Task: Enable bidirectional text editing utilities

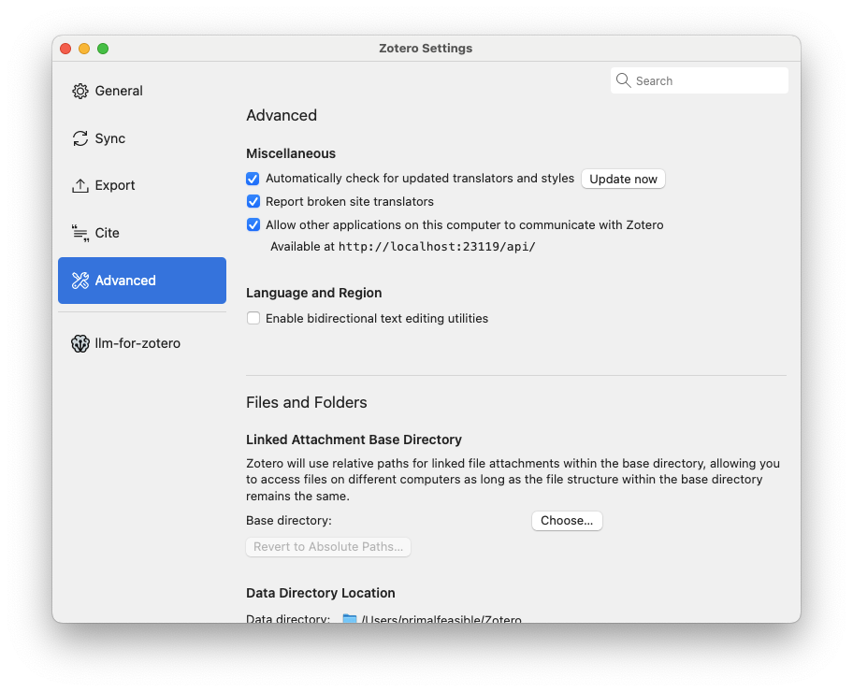Action: click(253, 318)
